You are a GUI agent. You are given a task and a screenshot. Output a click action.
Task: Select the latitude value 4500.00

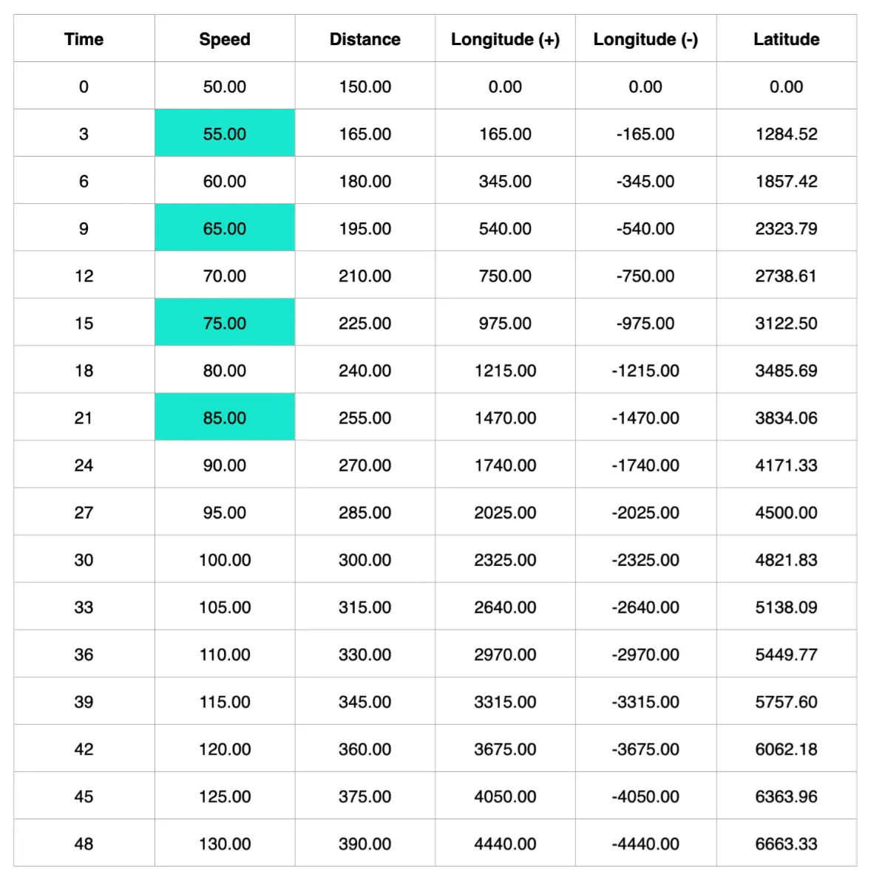(x=786, y=512)
